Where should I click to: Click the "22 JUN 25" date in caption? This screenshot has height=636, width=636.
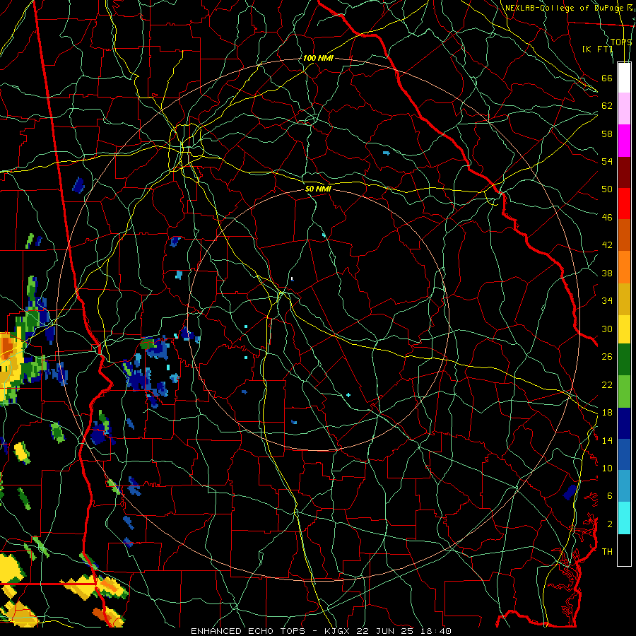pos(383,631)
